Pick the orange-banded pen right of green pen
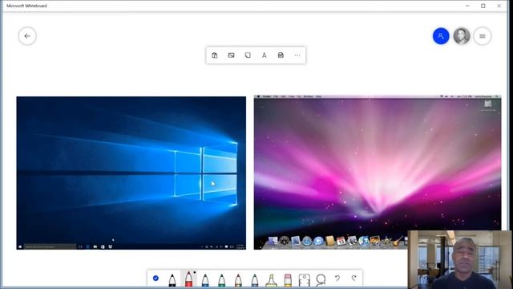The height and width of the screenshot is (289, 513). [x=238, y=280]
